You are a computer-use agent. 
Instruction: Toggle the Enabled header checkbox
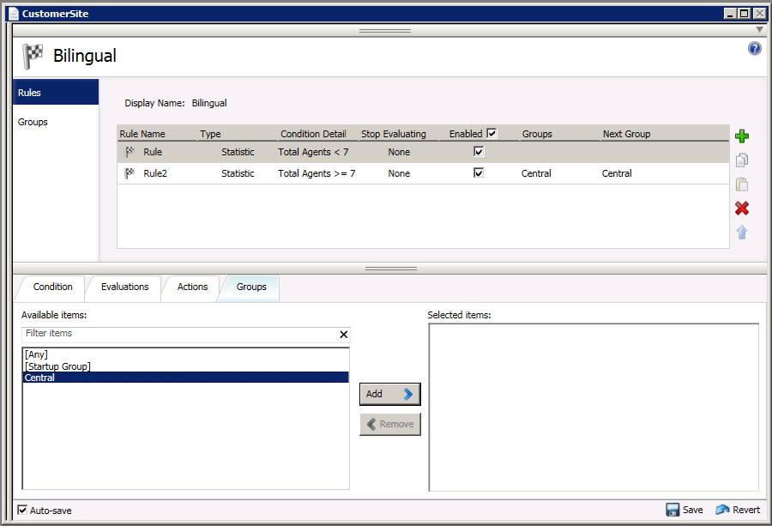(x=492, y=133)
